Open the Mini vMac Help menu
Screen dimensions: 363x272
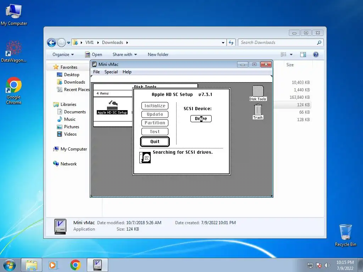[127, 72]
